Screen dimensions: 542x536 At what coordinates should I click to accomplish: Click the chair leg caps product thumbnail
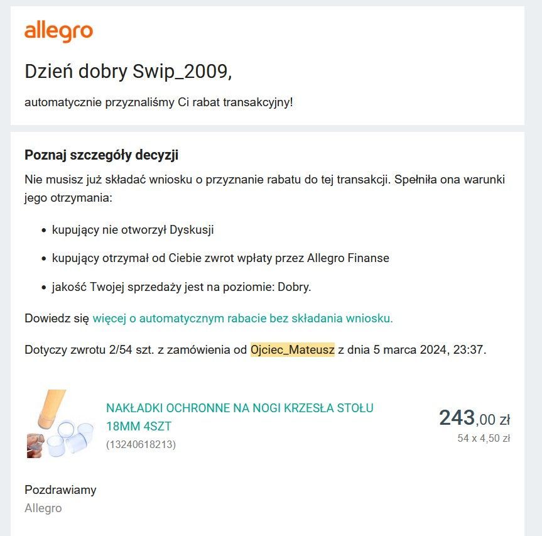[x=60, y=424]
